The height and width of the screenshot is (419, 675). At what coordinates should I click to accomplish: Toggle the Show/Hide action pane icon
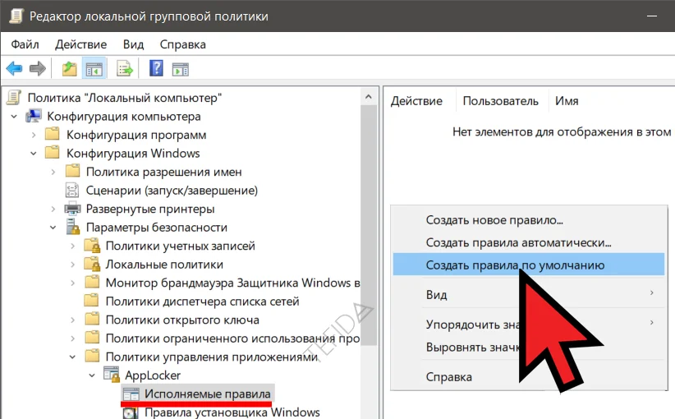tap(181, 69)
